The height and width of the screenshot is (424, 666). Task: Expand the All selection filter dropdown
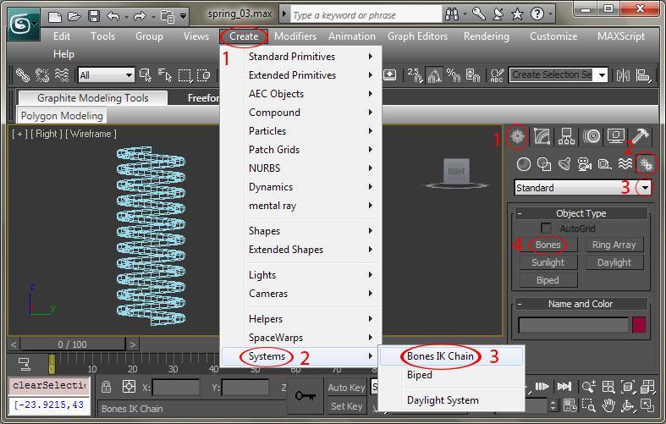(x=129, y=75)
